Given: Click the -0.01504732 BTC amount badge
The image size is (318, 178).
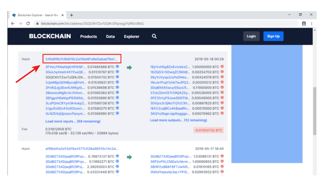Looking at the screenshot, I should 209,130.
